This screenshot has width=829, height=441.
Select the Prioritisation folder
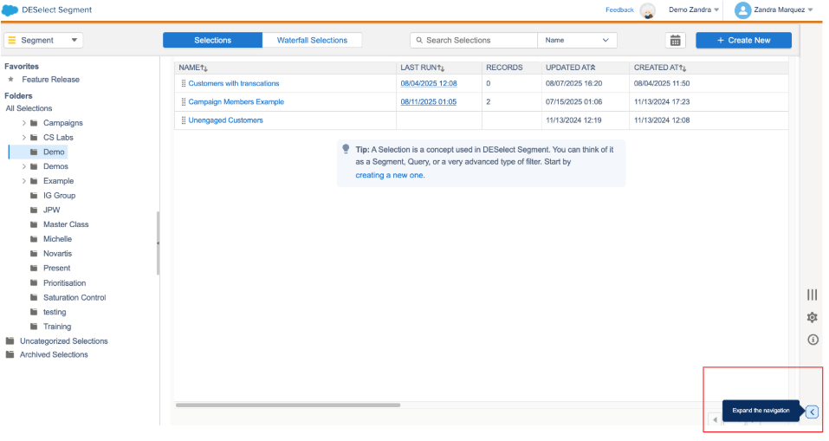(x=64, y=283)
